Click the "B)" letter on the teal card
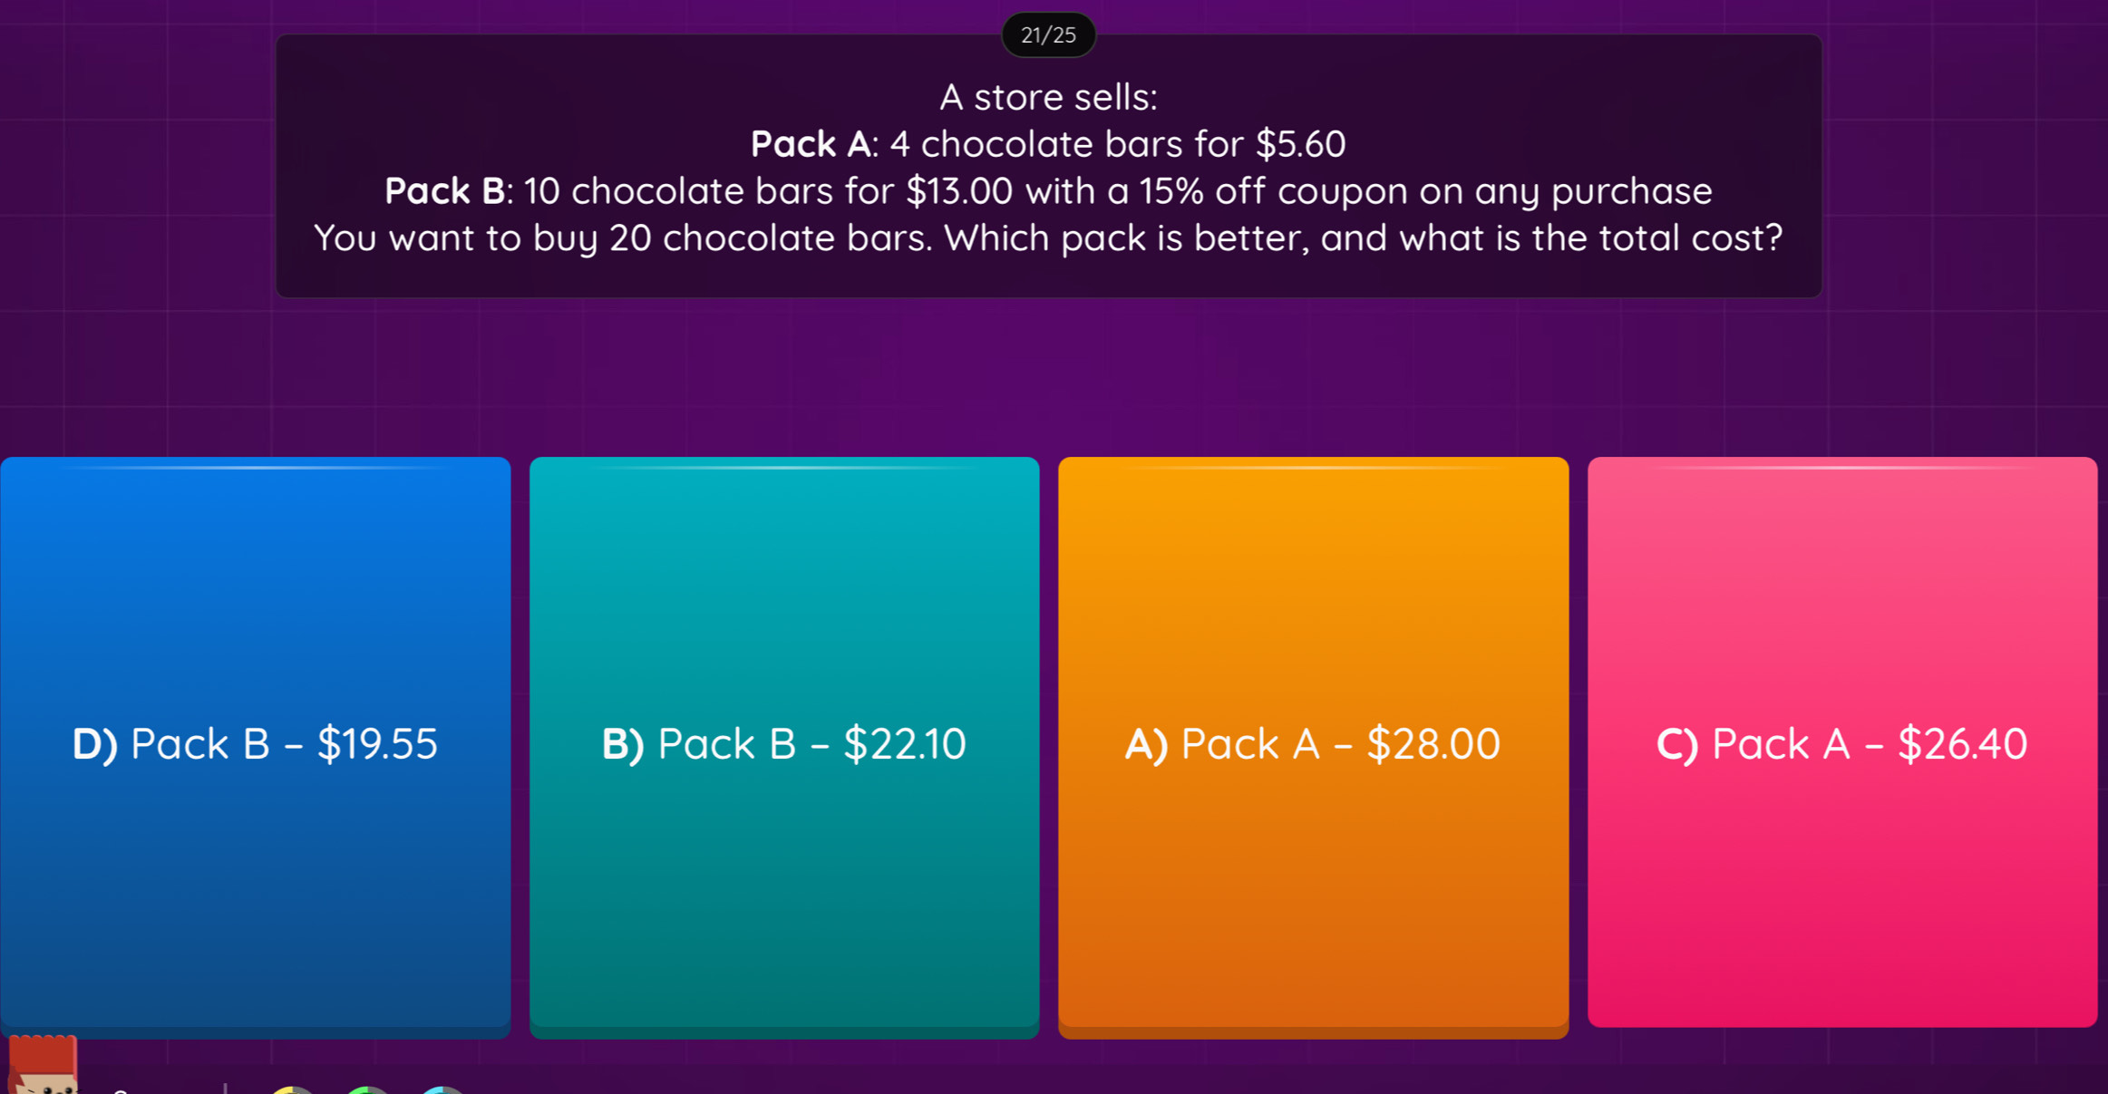Viewport: 2108px width, 1094px height. point(623,744)
